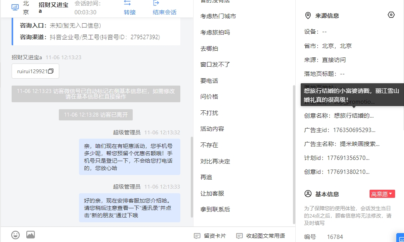Open the 高意愿 intent dropdown
Screen dimensions: 404x242
click(382, 194)
